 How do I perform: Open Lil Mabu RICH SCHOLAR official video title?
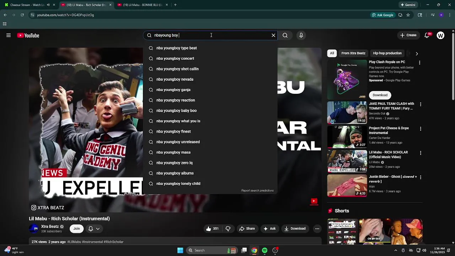pyautogui.click(x=388, y=155)
